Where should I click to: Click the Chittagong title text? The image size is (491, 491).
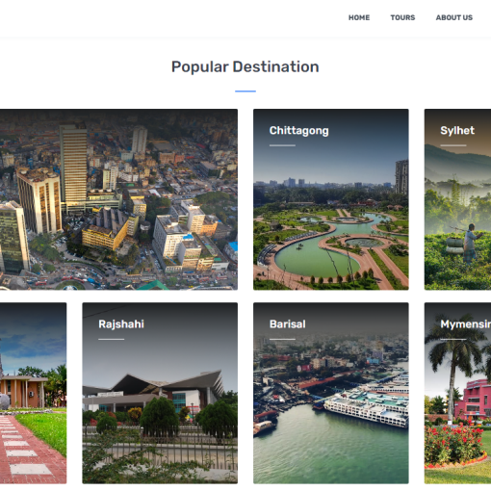(x=299, y=131)
